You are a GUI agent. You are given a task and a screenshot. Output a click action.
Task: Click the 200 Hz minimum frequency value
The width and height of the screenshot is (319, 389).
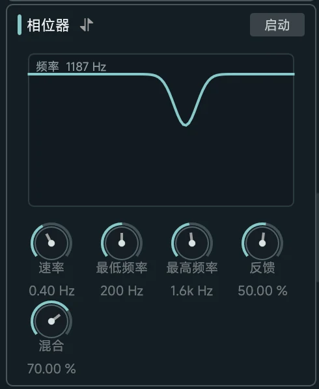click(x=122, y=291)
